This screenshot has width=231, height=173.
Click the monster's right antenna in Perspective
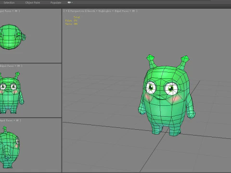(x=183, y=62)
